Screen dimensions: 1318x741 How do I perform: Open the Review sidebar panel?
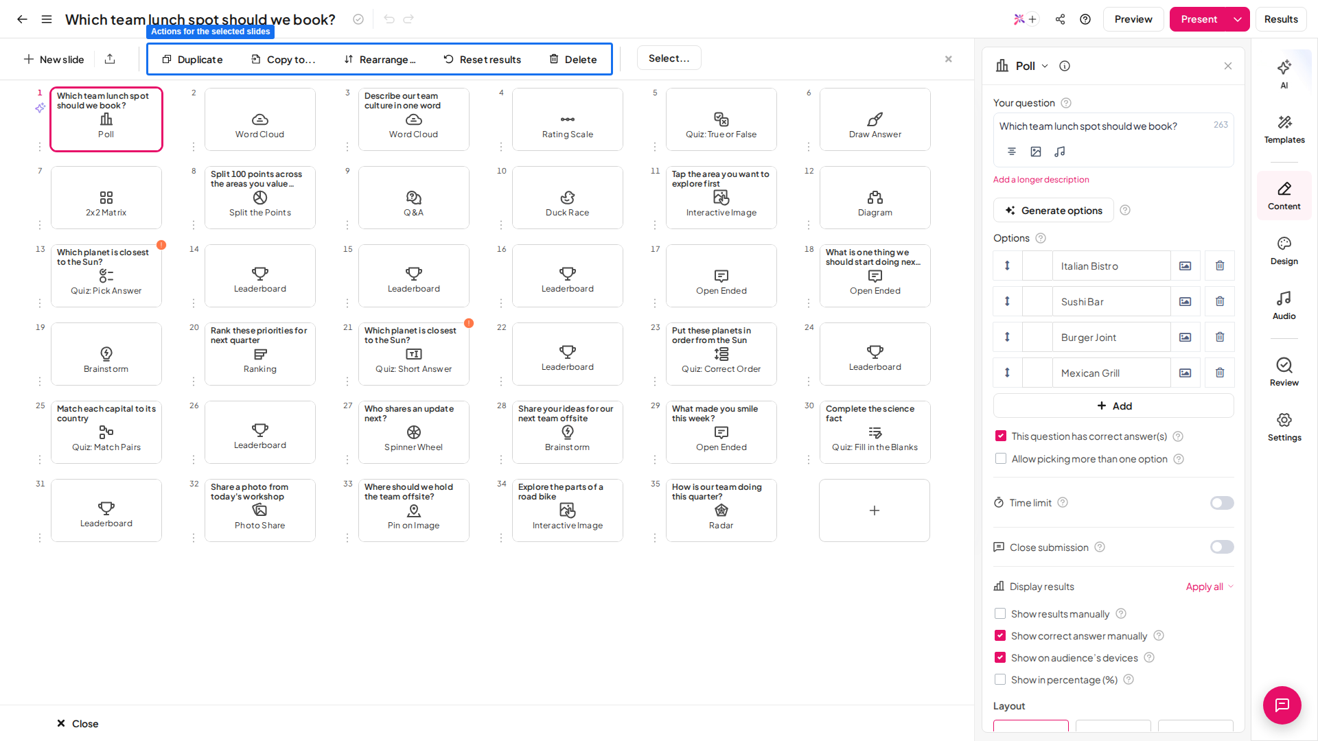[x=1284, y=372]
